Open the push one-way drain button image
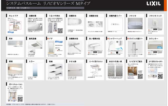Image resolution: width=168 pixels, height=106 pixels. 91,24
